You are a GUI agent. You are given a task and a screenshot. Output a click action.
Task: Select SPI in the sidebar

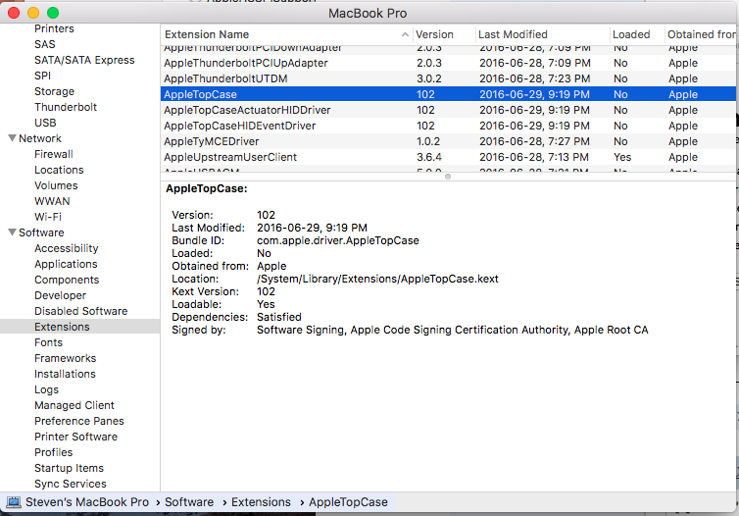tap(42, 76)
